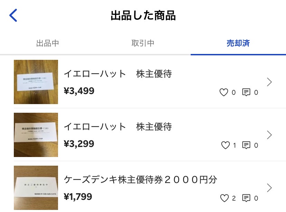Tap thumbnail of ¥3,299 イエローハット listing
Viewport: 286px width, 212px height.
[x=36, y=135]
